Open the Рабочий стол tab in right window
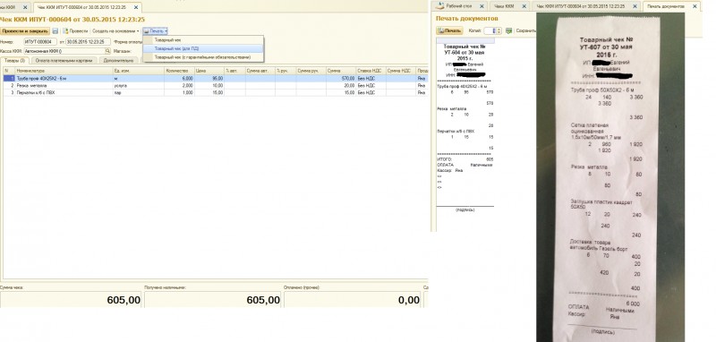 459,6
